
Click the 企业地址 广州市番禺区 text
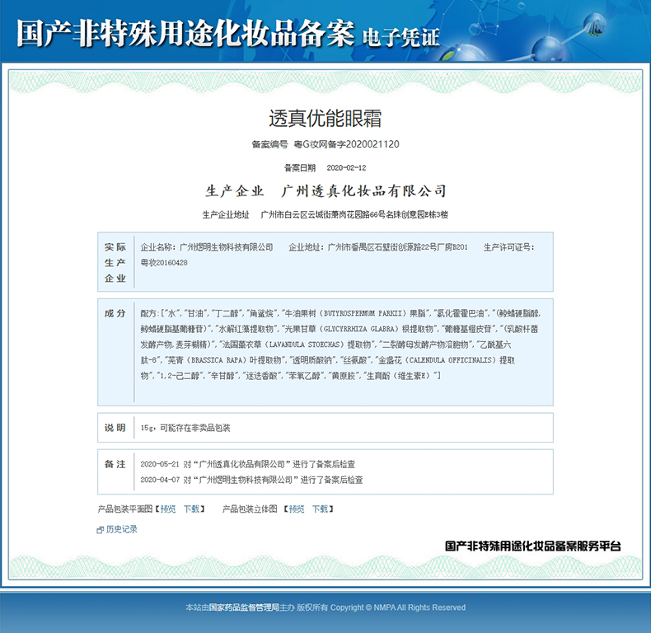[378, 247]
